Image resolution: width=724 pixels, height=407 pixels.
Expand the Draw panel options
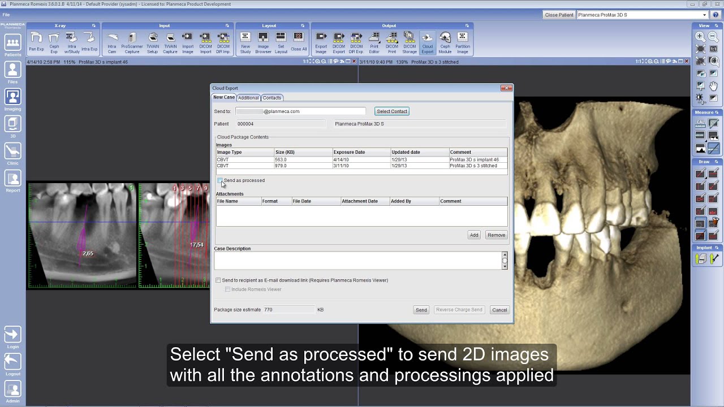(x=717, y=162)
